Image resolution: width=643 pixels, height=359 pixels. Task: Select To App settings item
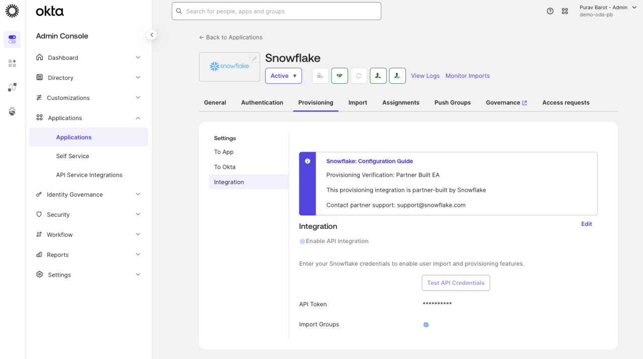pyautogui.click(x=249, y=152)
